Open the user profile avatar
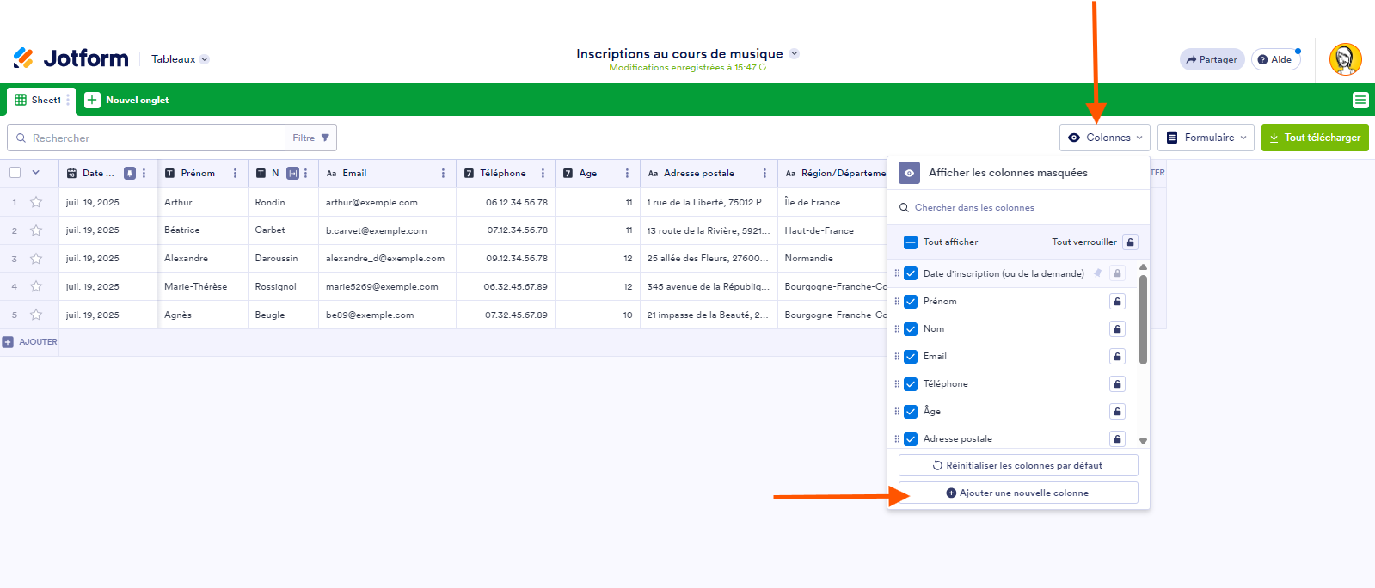Screen dimensions: 1375x588 [1345, 60]
